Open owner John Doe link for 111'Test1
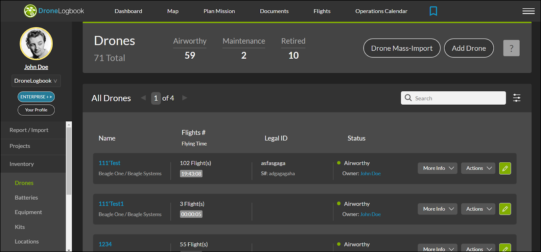 pos(371,214)
